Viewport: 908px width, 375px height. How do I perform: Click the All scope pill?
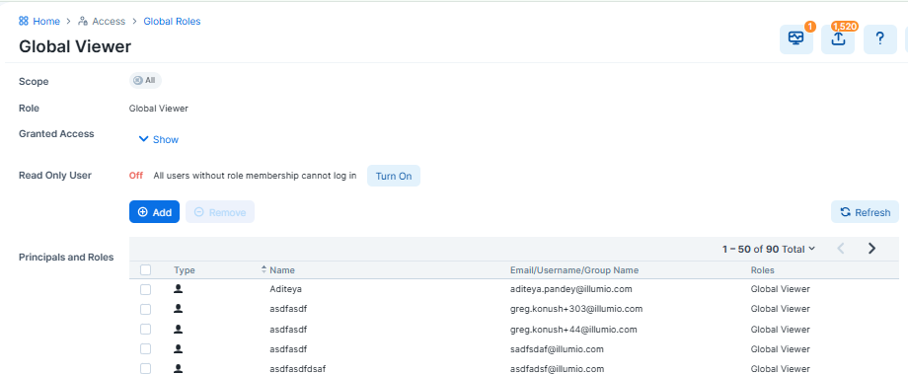pyautogui.click(x=145, y=81)
